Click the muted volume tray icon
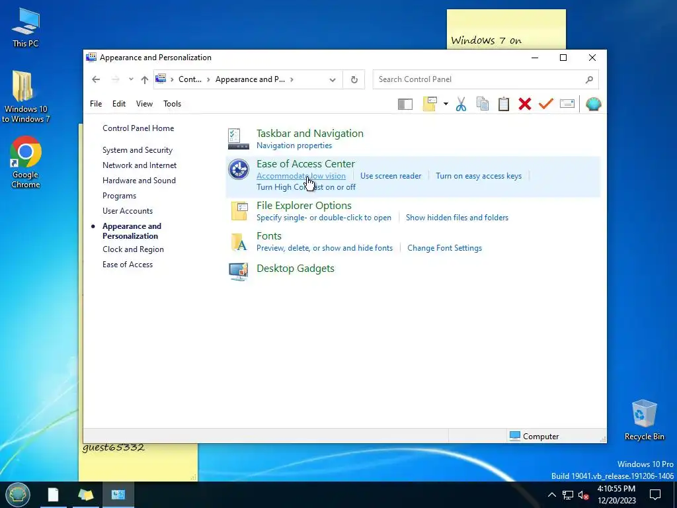This screenshot has height=508, width=677. coord(583,495)
